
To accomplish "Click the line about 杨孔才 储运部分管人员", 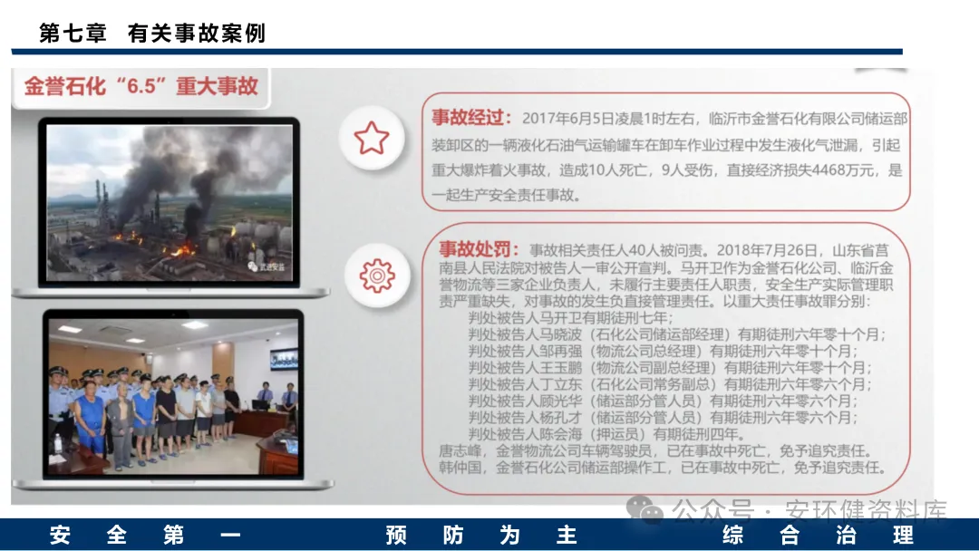I will [664, 418].
